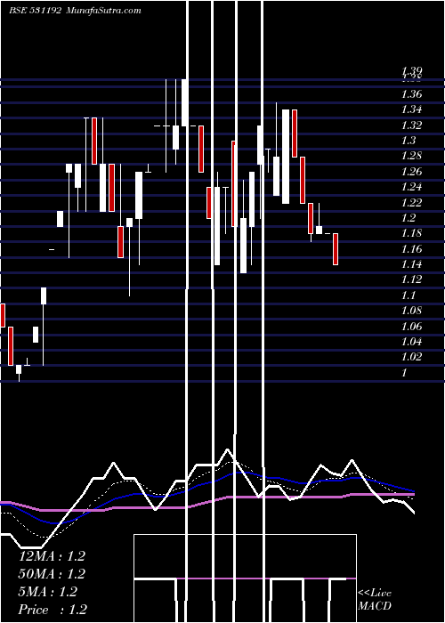Click the 5MA : 1.2 legend entry
The image size is (445, 623).
click(48, 592)
